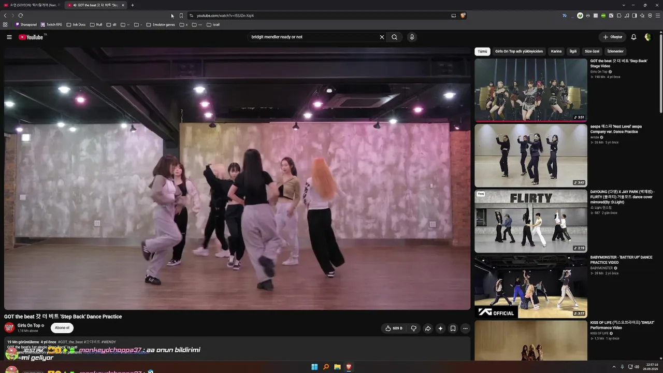Open the browser tab list chevron
Viewport: 663px width, 373px height.
coord(624,5)
